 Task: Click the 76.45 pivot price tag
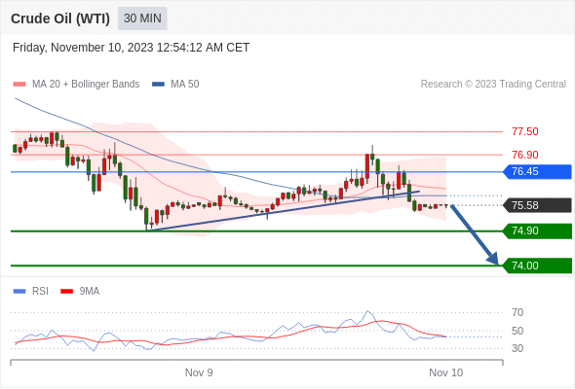[537, 171]
